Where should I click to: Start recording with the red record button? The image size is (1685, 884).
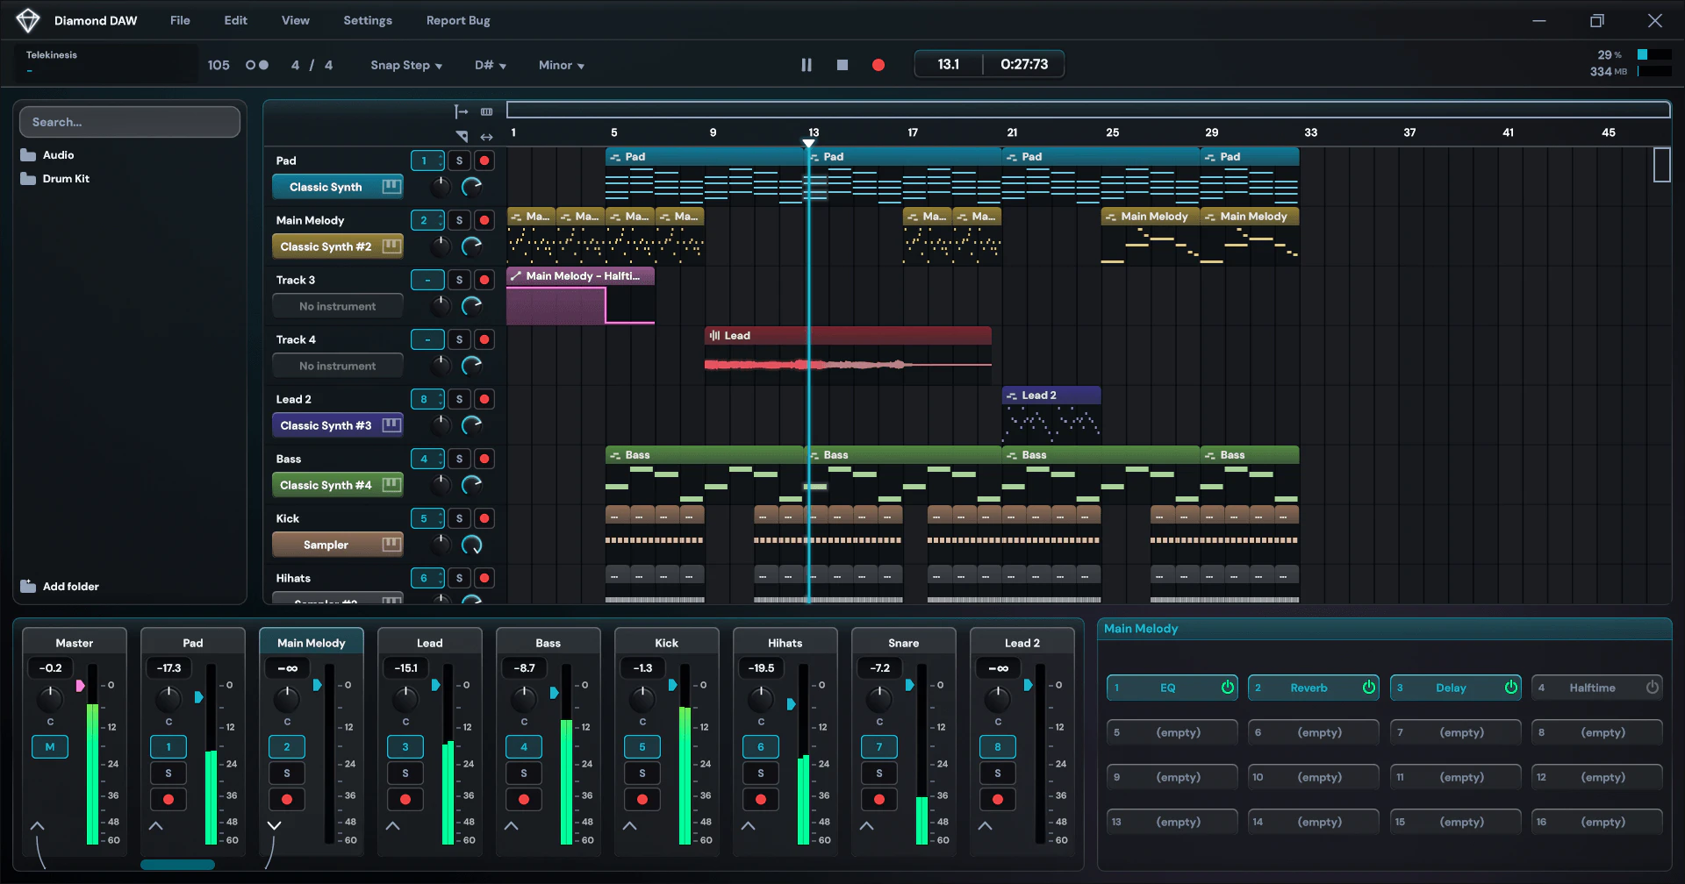[x=878, y=65]
